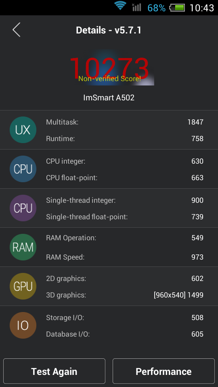
Task: Select the 3D graphics result row
Action: (x=125, y=295)
